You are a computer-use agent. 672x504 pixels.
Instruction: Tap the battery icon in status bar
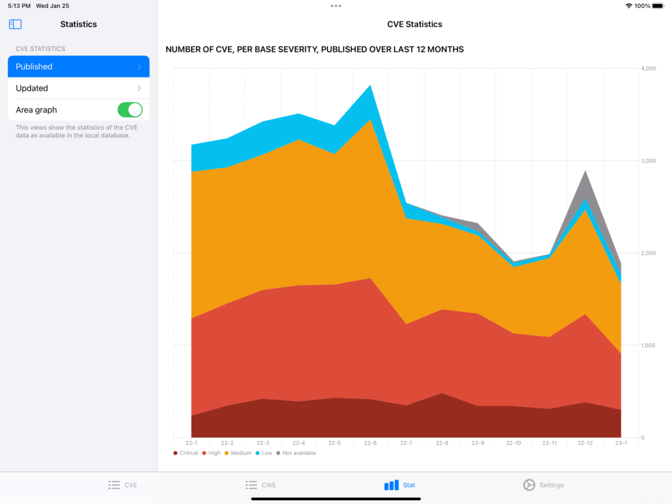(658, 6)
